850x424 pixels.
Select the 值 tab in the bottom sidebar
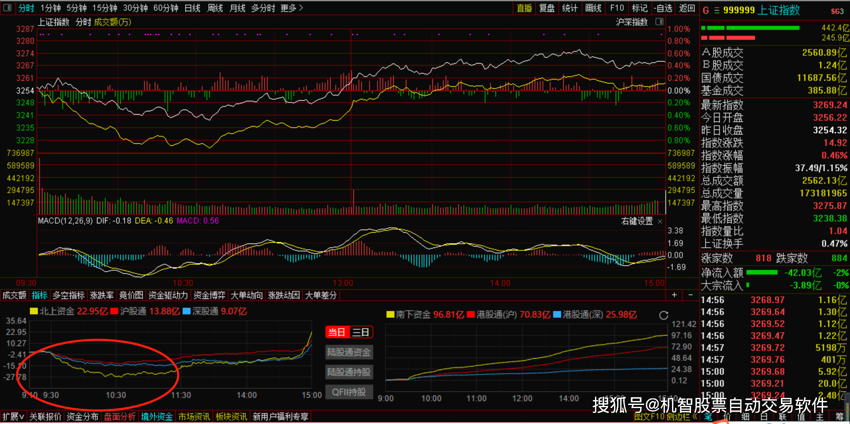801,416
